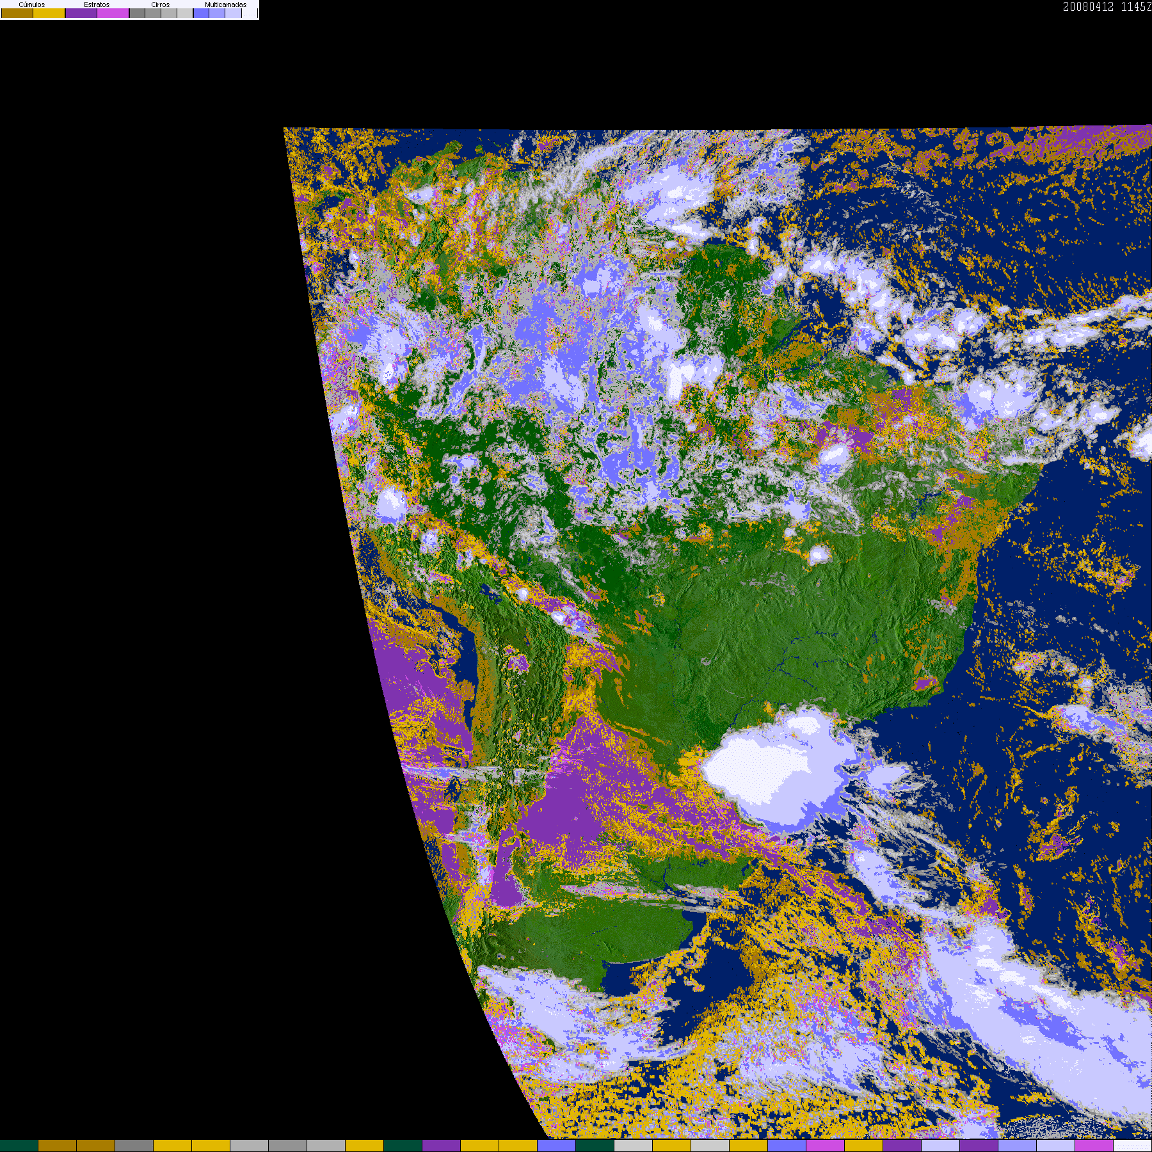Select the dark brown Cúmulos legend swatch

17,13
